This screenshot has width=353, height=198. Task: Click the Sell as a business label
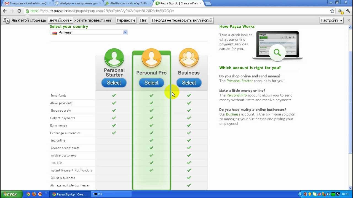click(x=63, y=178)
